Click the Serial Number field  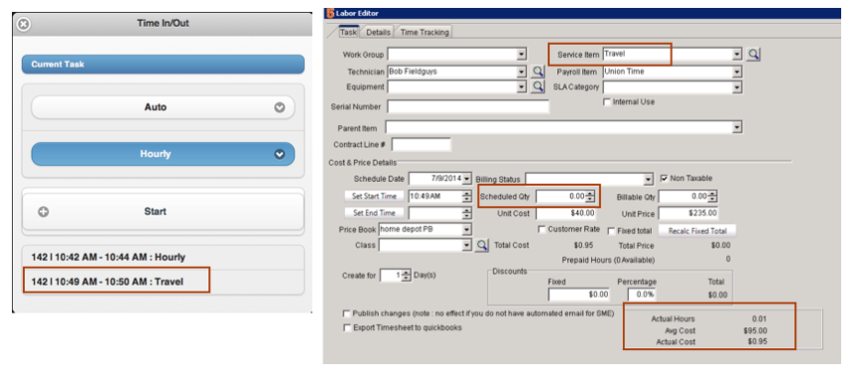467,106
